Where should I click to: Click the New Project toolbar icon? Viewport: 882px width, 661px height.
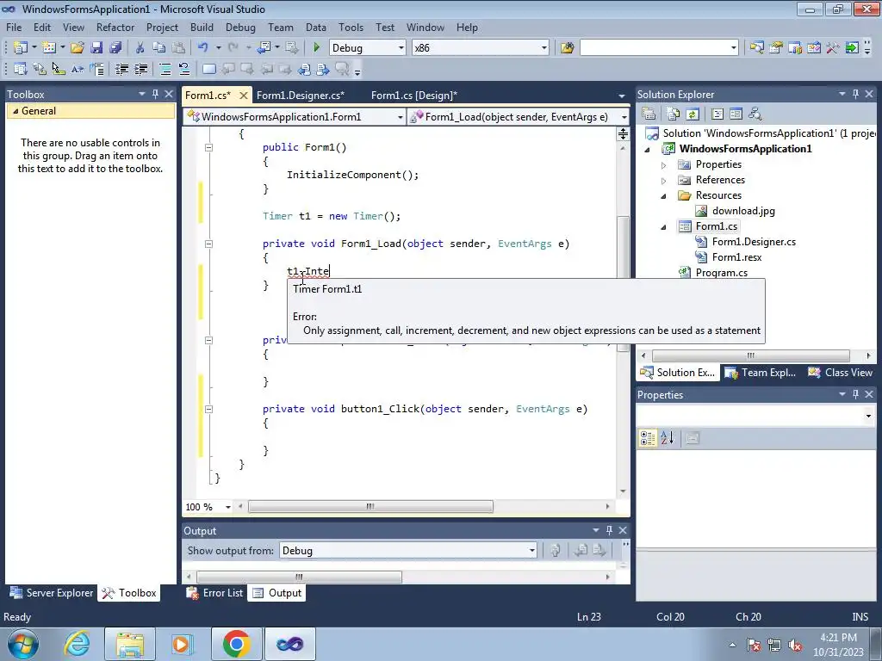tap(21, 48)
